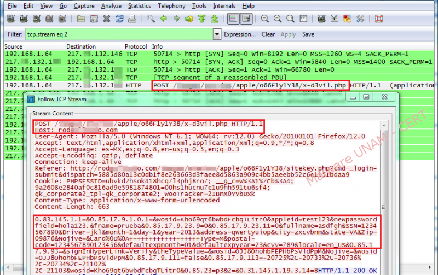Click Save beside the filter bar

(x=308, y=34)
